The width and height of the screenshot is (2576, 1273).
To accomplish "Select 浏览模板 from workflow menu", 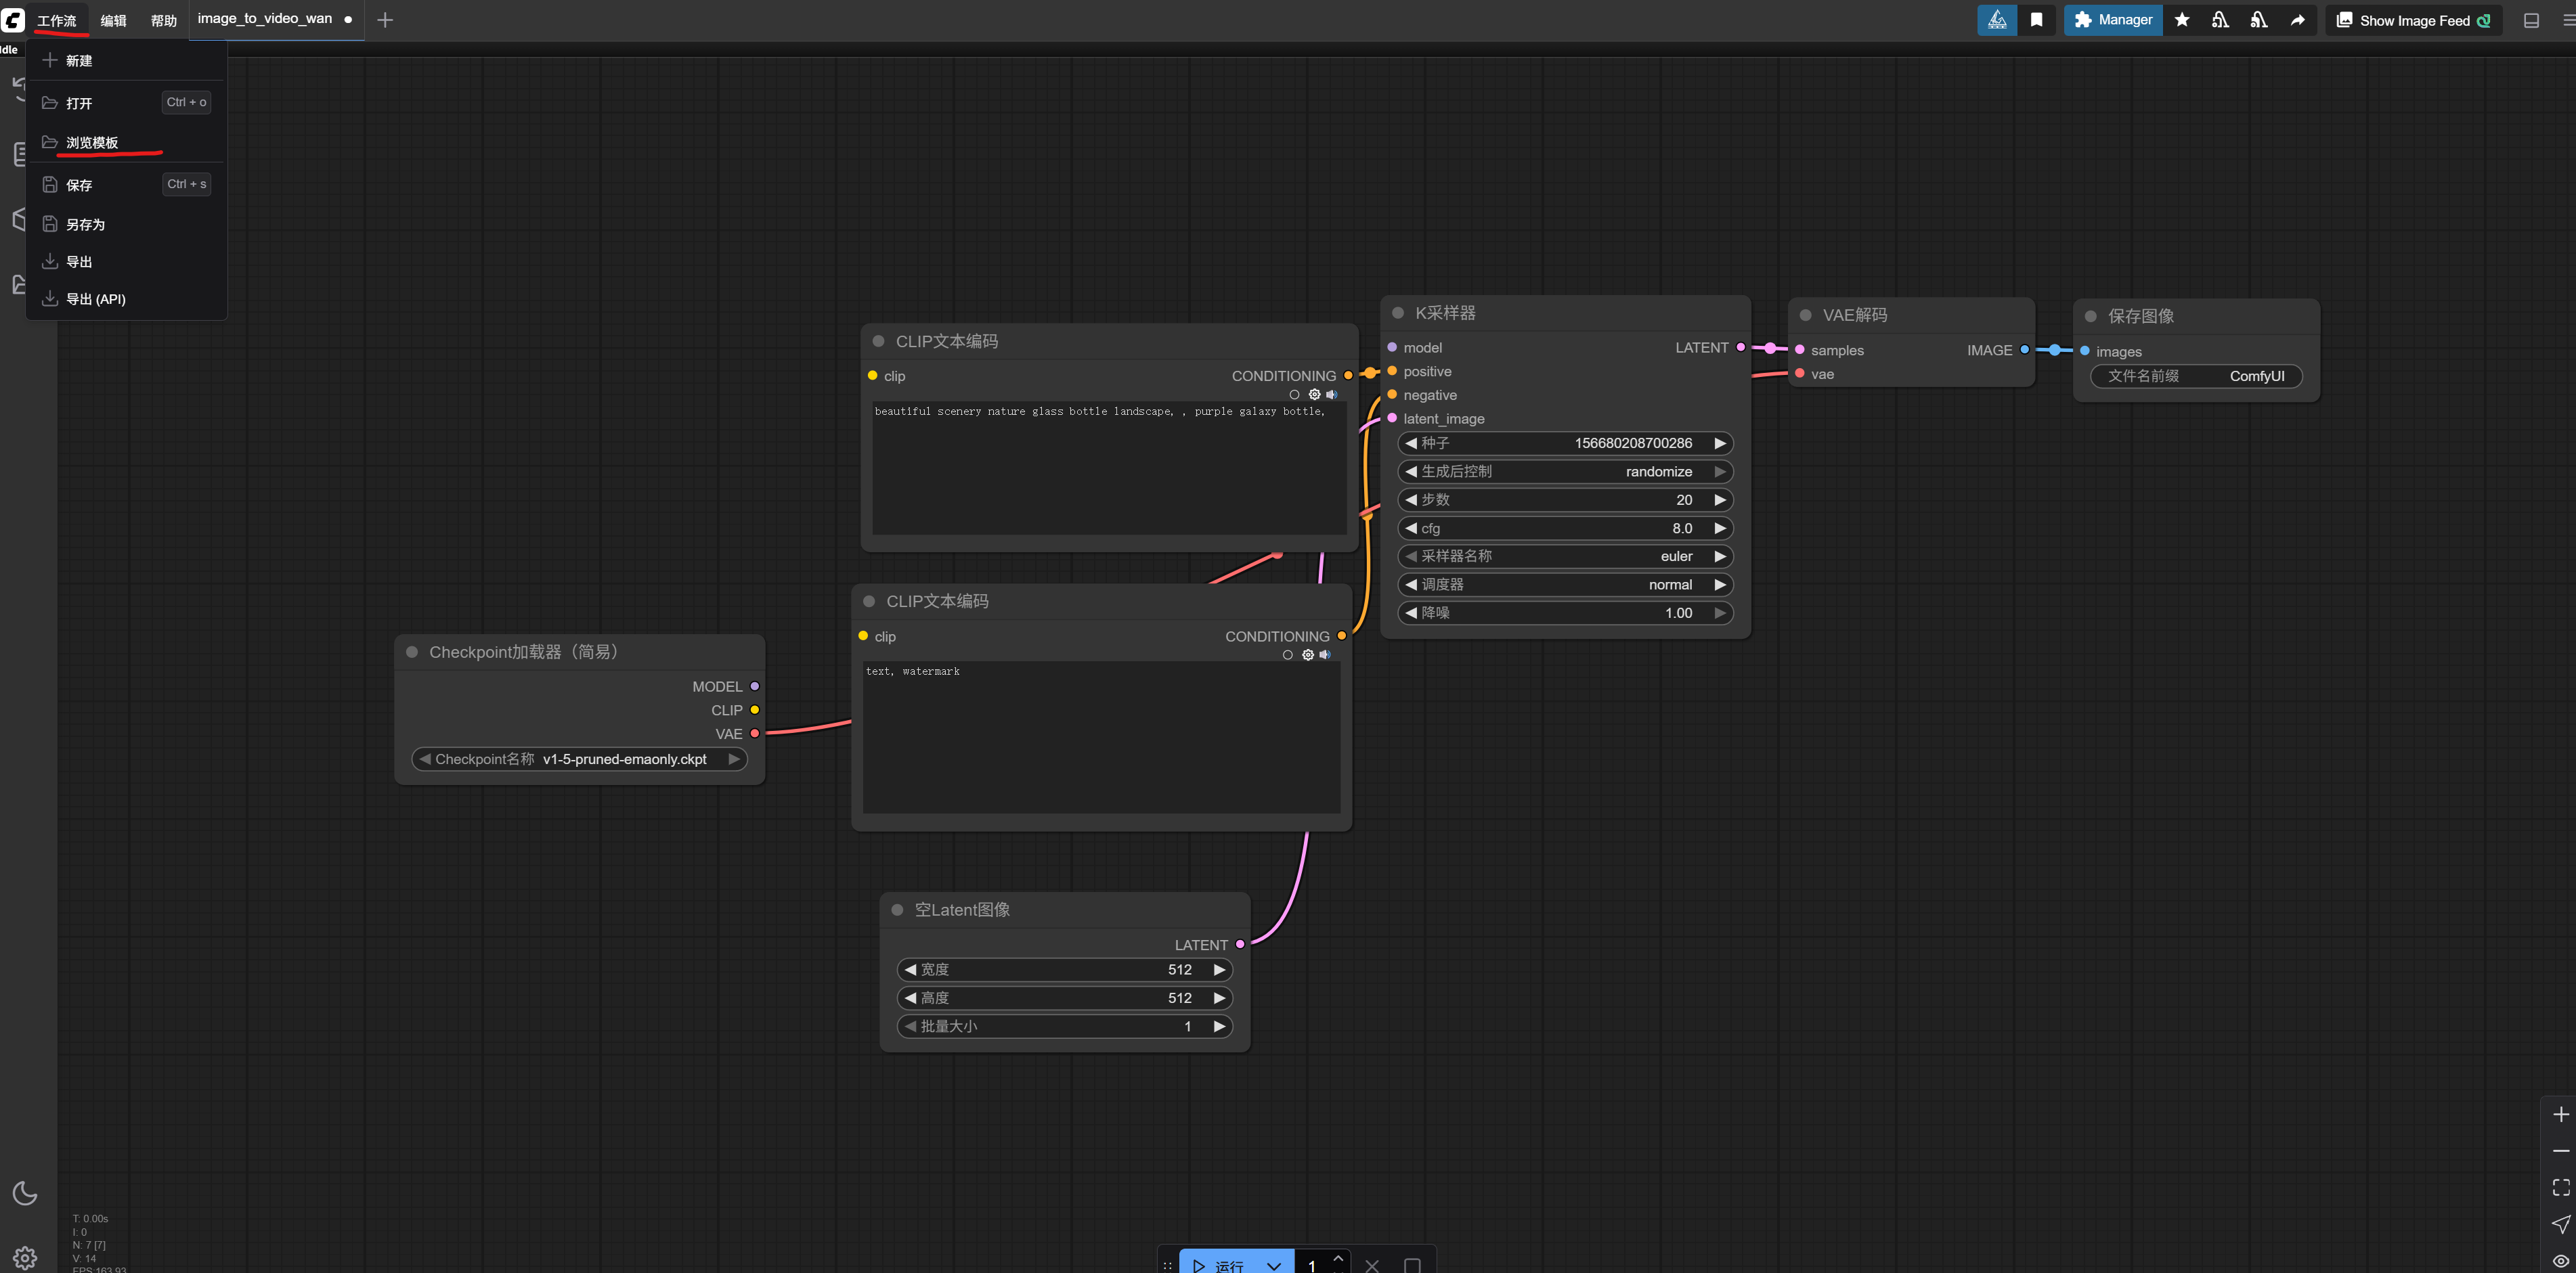I will click(92, 143).
